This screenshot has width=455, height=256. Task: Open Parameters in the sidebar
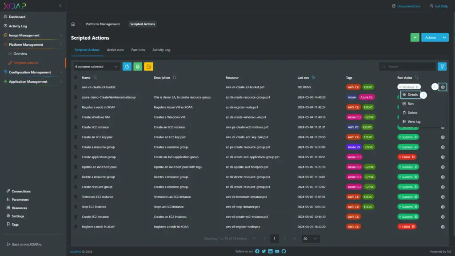(20, 200)
